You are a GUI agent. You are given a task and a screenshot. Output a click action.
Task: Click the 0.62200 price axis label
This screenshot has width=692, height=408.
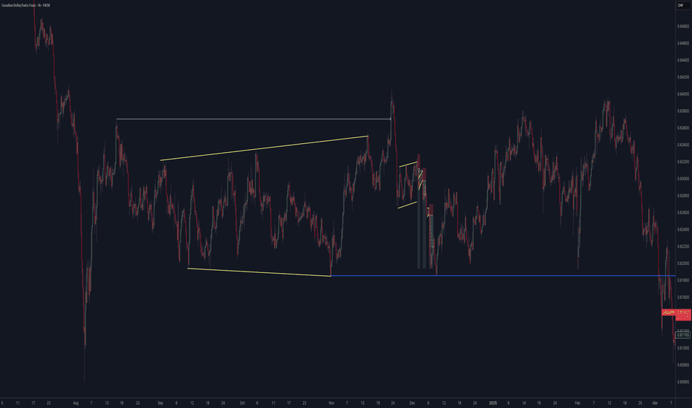[x=683, y=246]
